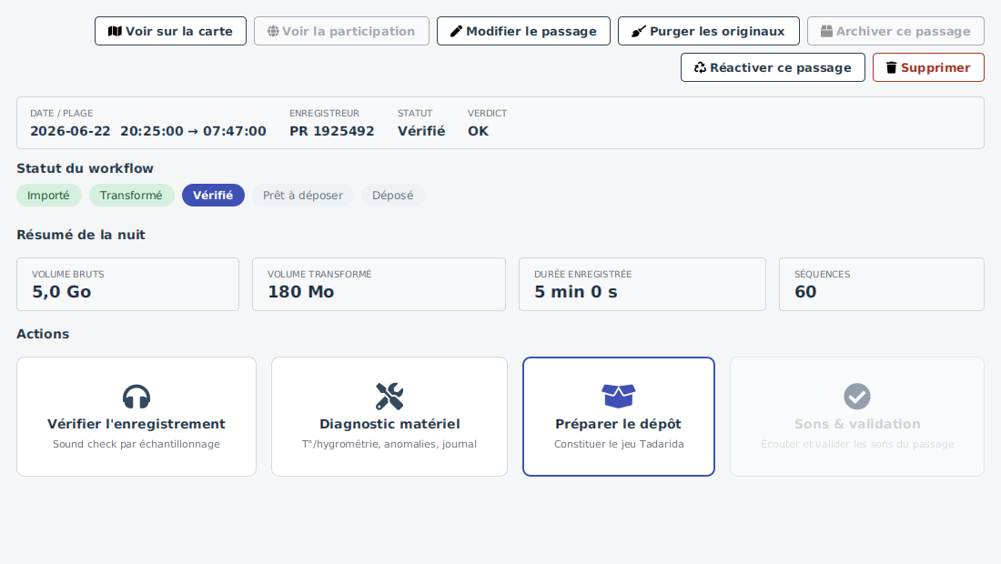
Task: Choose Modifier le passage
Action: click(x=523, y=31)
